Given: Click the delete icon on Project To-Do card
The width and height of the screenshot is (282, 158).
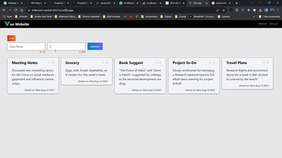Looking at the screenshot, I should (x=214, y=62).
